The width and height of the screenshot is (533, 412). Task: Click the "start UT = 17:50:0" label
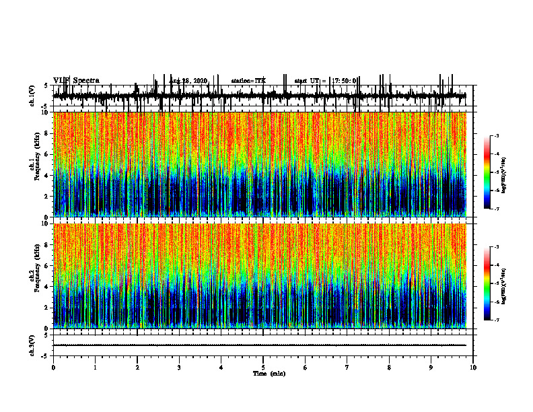click(x=325, y=81)
